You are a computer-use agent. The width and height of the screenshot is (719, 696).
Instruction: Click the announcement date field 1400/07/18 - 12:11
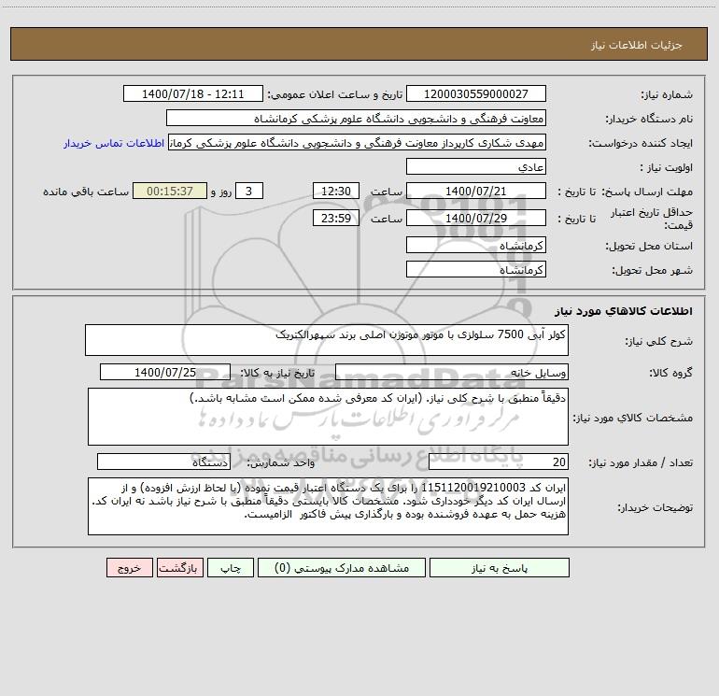click(x=193, y=93)
